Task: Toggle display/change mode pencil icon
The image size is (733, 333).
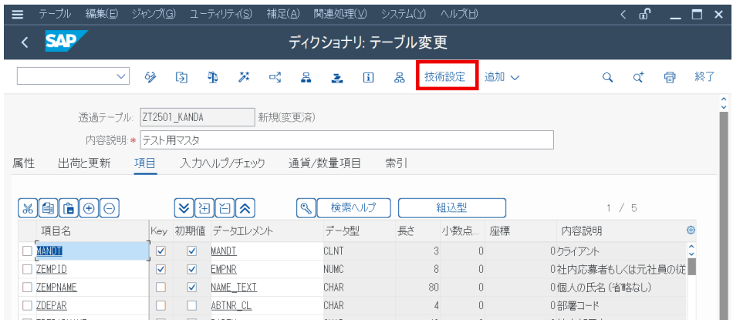Action: coord(150,78)
